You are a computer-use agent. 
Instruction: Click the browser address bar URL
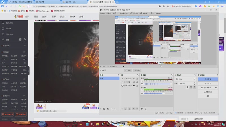[x=76, y=6]
